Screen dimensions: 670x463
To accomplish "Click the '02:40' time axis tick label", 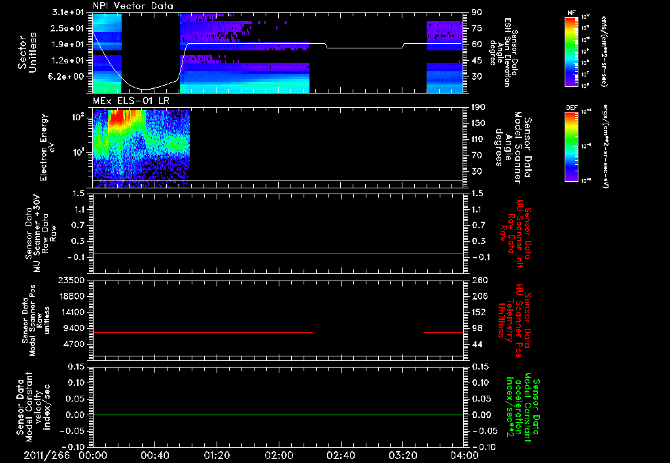I will click(x=340, y=455).
